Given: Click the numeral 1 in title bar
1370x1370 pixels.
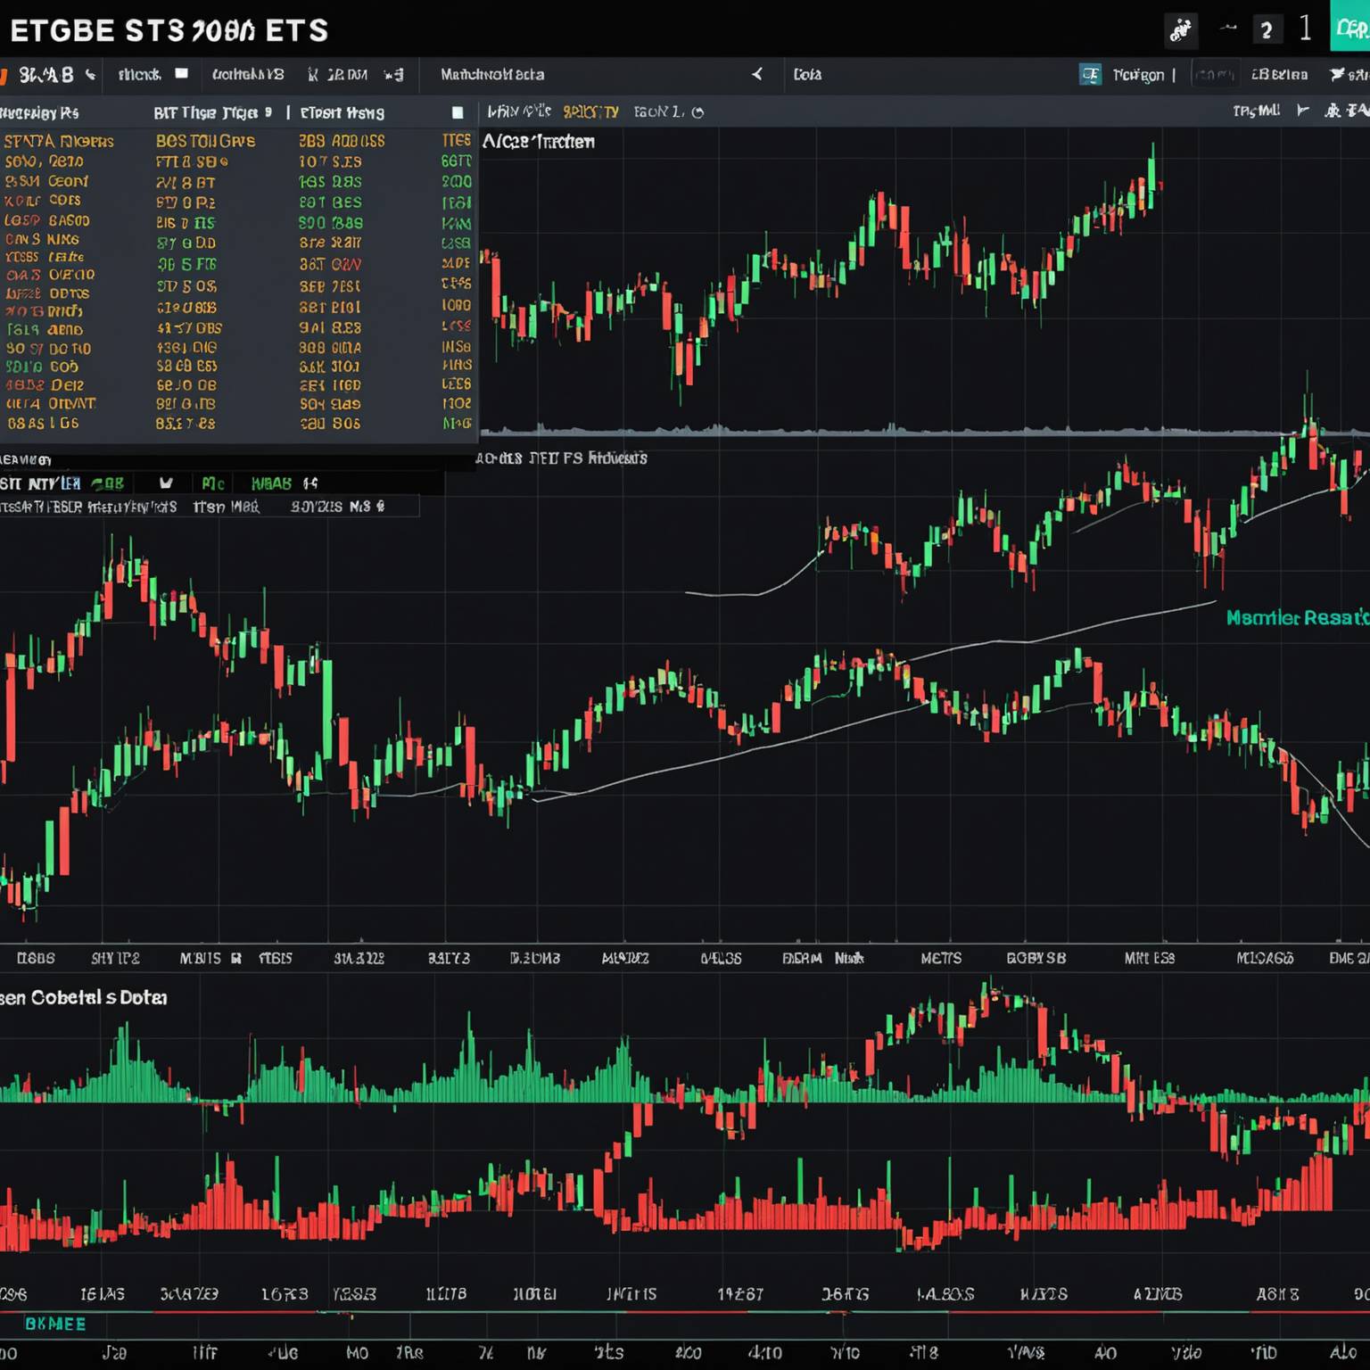Looking at the screenshot, I should [x=1305, y=29].
